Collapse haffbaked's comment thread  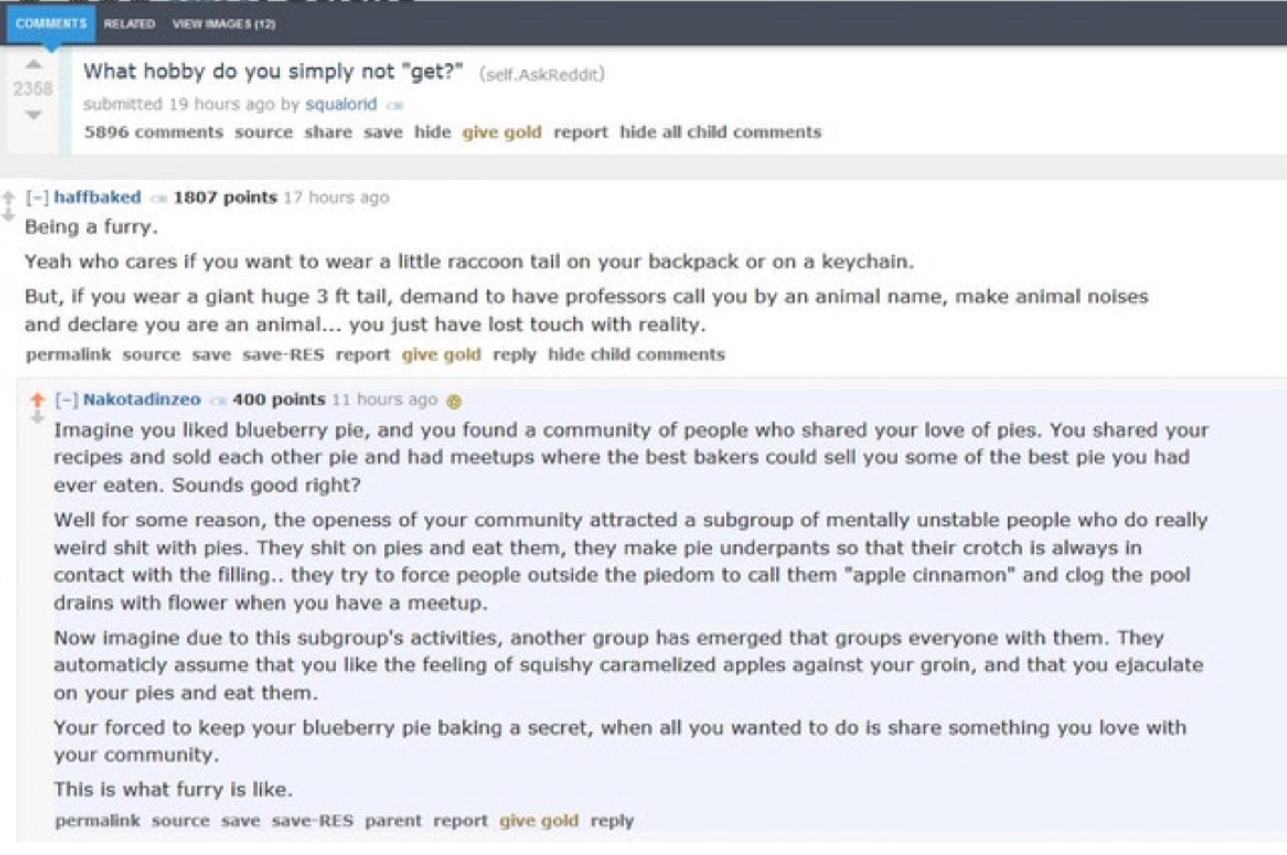coord(37,197)
